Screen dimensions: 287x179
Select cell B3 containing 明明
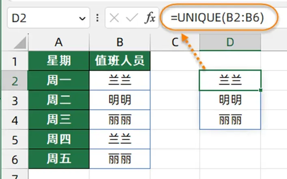point(120,100)
